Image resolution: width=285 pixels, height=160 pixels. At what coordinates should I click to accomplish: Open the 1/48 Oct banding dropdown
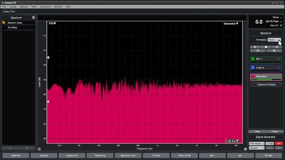pos(232,141)
